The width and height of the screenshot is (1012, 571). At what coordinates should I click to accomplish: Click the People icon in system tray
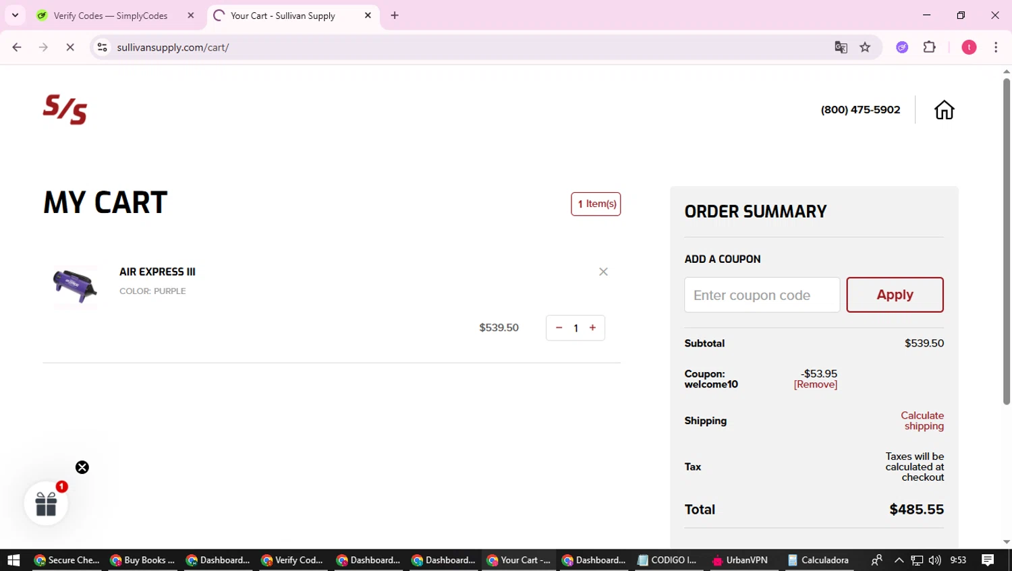click(x=876, y=560)
